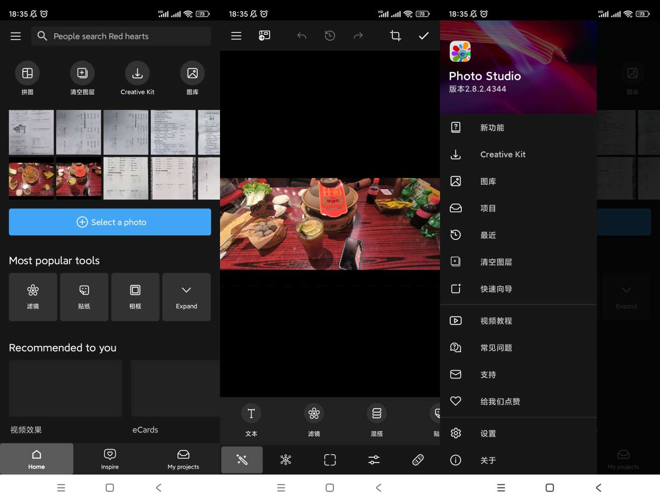This screenshot has height=501, width=660.
Task: Open the first hotpot food photo thumbnail
Action: click(x=32, y=178)
